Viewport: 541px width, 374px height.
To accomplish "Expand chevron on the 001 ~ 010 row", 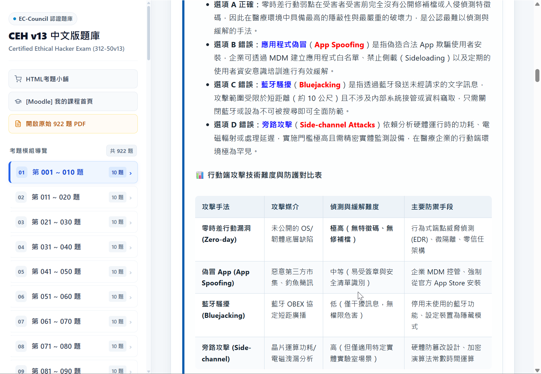I will 131,173.
